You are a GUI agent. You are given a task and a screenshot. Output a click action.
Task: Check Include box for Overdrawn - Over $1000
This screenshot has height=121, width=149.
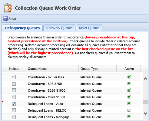14,97
